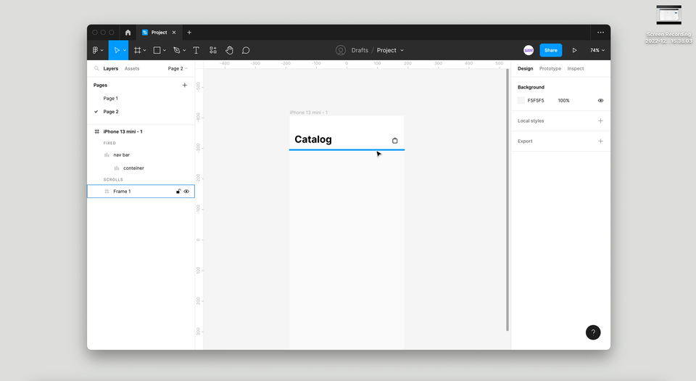Select the iPhone 13 mini - 1 frame label
The height and width of the screenshot is (381, 696).
coord(309,112)
